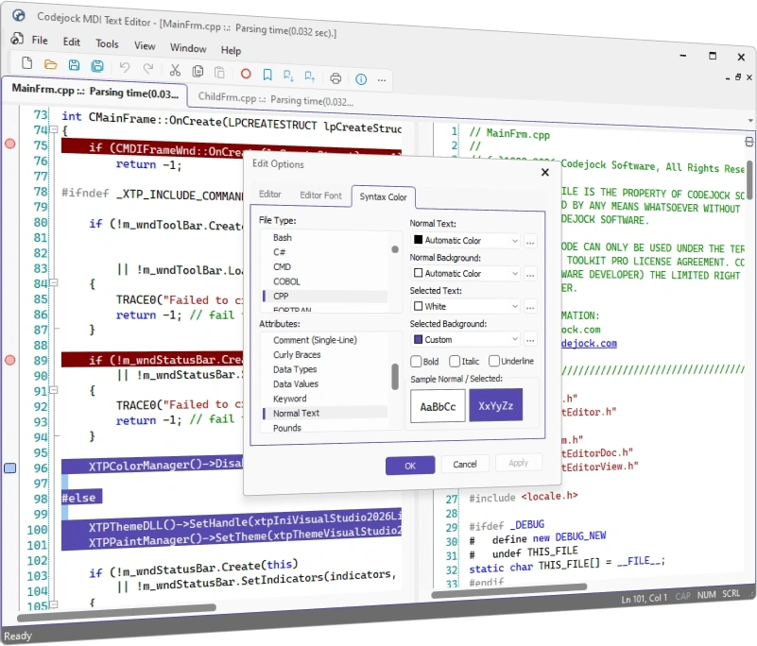Select Keyword in the Attributes list
The height and width of the screenshot is (646, 757).
290,399
